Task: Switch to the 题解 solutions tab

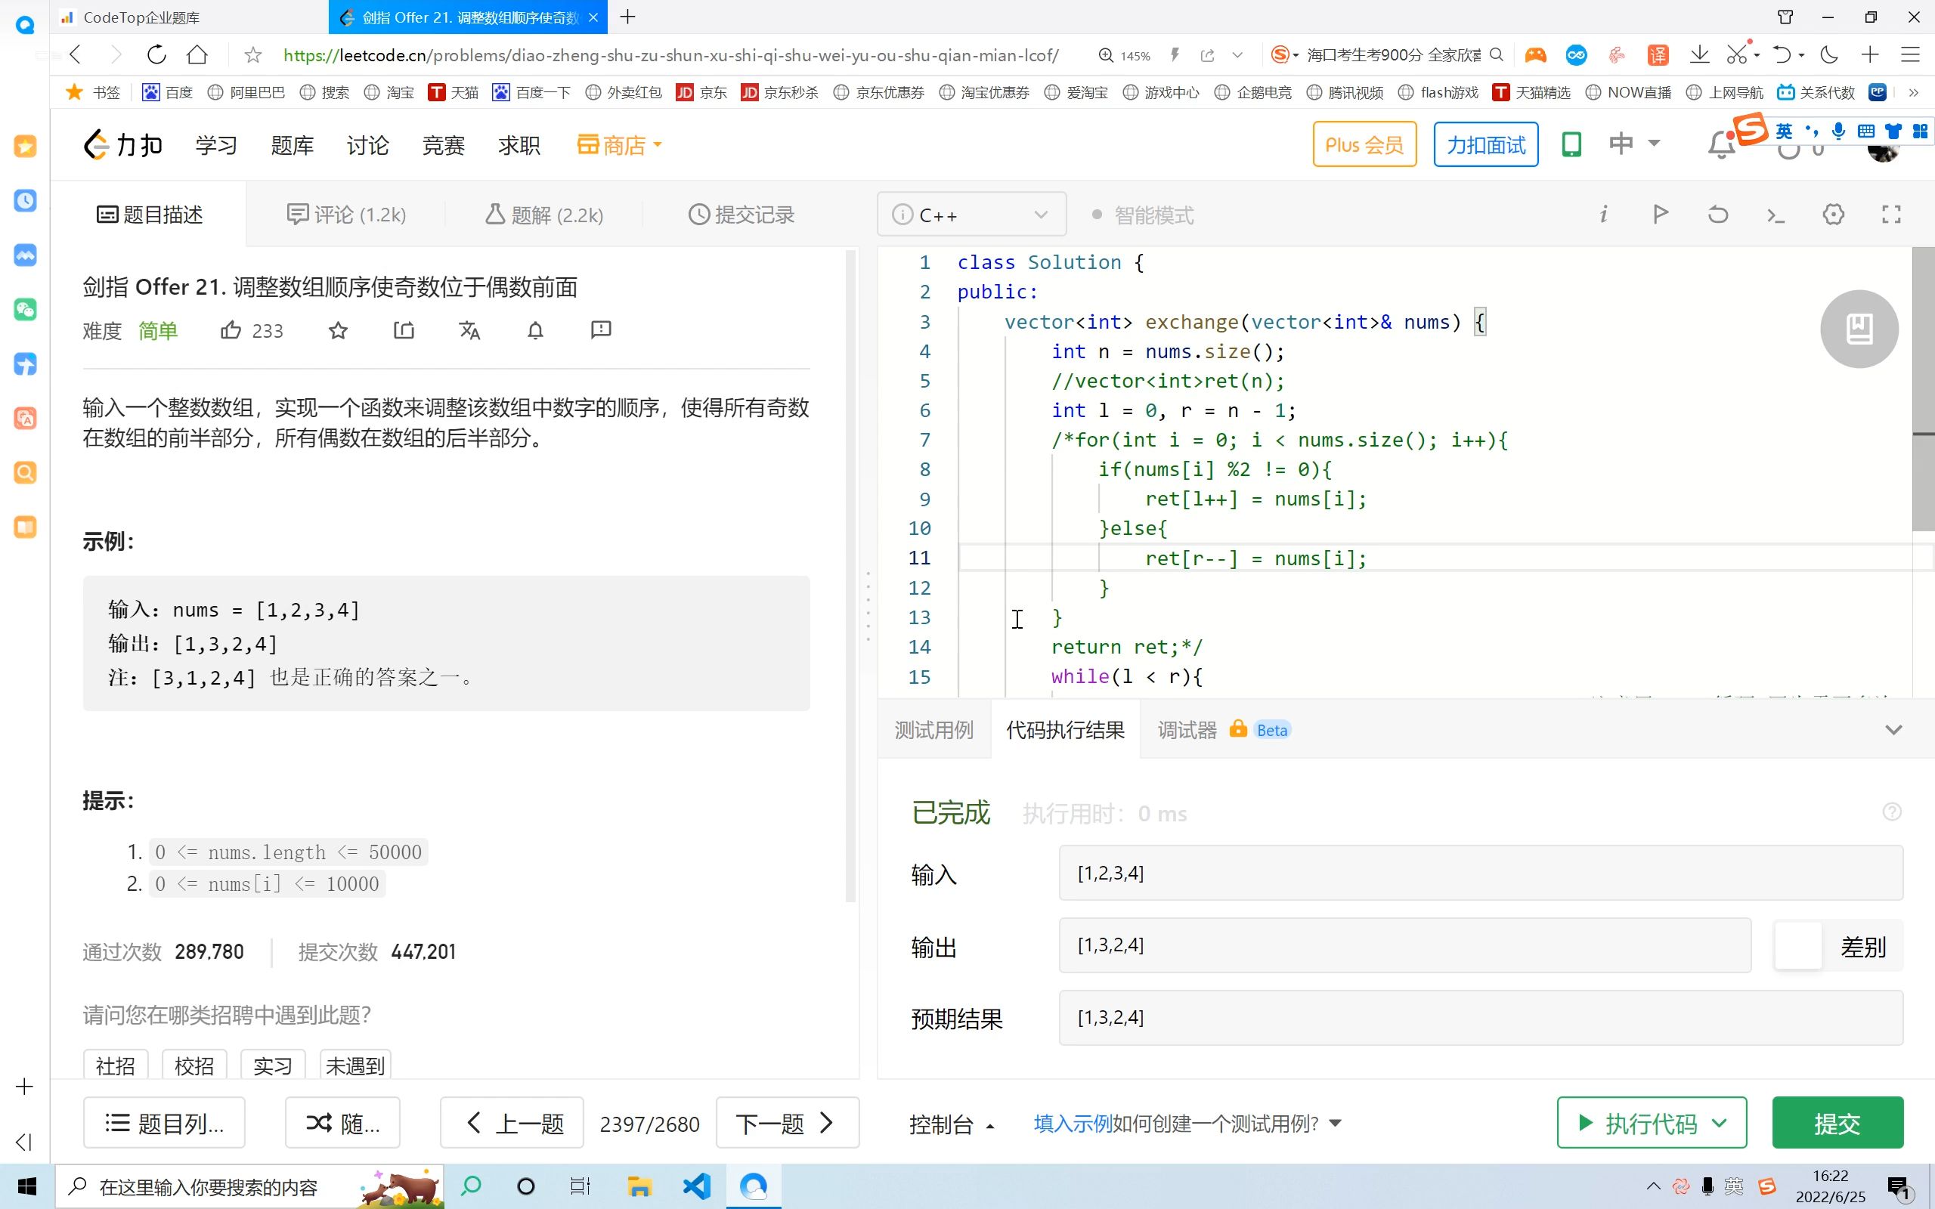Action: (x=544, y=215)
